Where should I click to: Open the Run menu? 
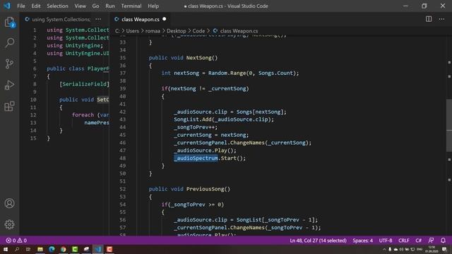pyautogui.click(x=110, y=6)
